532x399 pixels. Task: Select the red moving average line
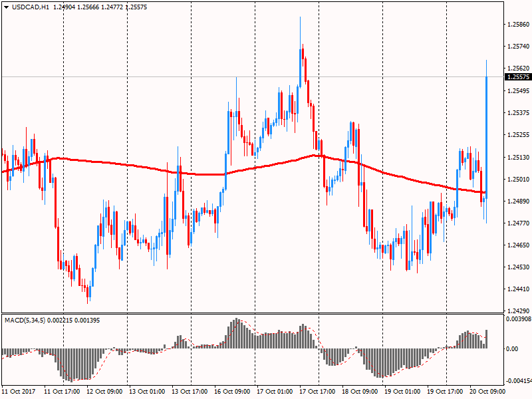click(244, 170)
